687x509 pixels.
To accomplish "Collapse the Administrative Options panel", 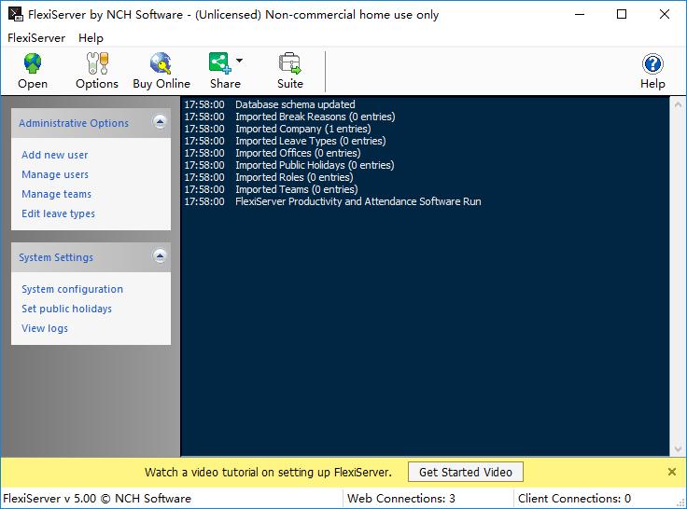I will coord(160,122).
